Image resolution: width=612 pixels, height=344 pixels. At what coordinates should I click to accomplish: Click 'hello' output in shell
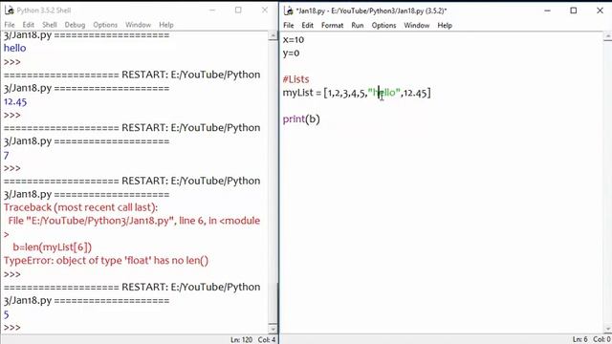pyautogui.click(x=15, y=48)
